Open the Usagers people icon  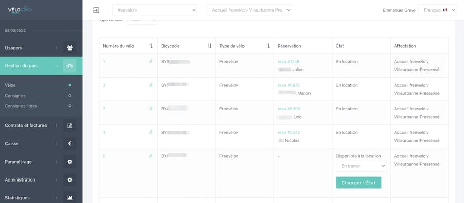pos(70,48)
